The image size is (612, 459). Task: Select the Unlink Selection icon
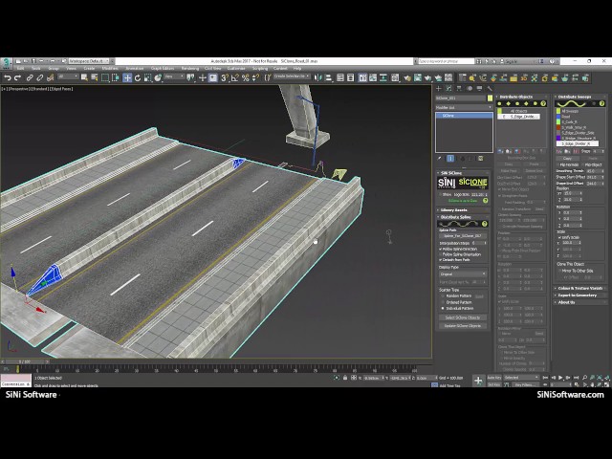[x=39, y=78]
